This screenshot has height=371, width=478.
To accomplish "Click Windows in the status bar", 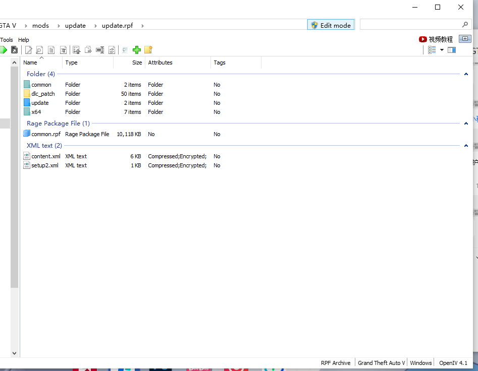I will (421, 363).
